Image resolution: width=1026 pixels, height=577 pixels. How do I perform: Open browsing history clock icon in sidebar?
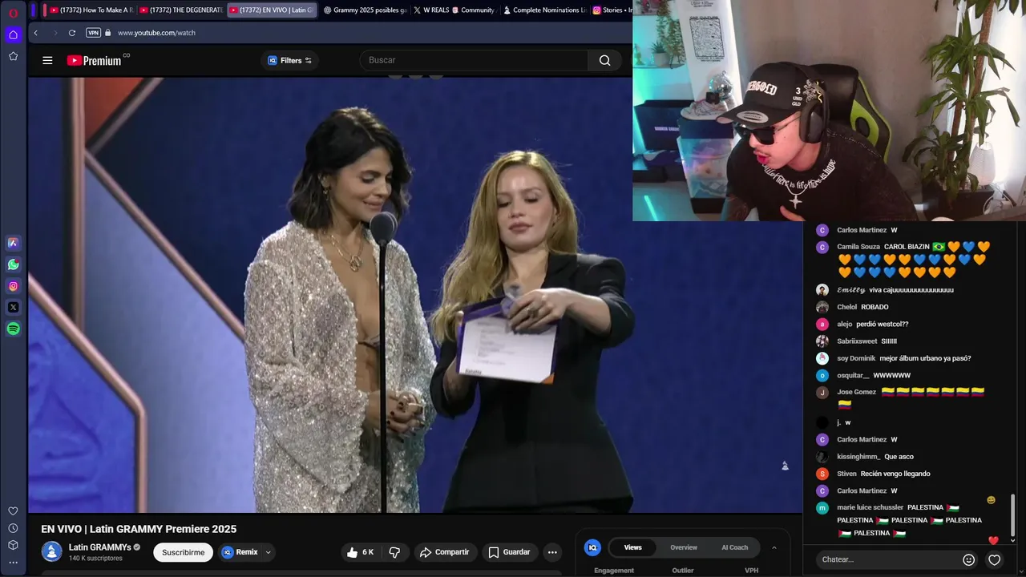(13, 528)
